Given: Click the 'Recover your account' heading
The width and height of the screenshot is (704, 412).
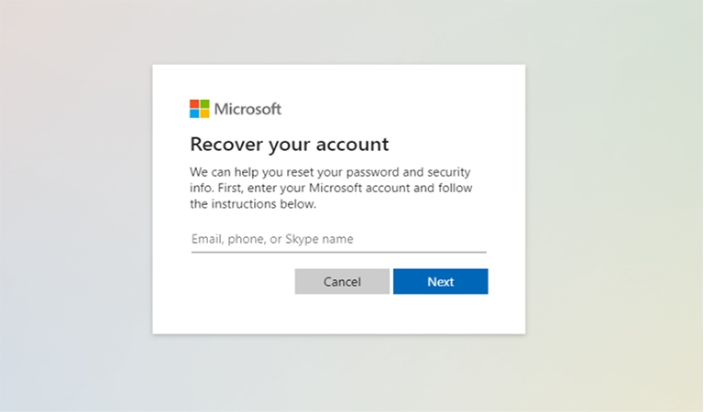Looking at the screenshot, I should pyautogui.click(x=290, y=145).
